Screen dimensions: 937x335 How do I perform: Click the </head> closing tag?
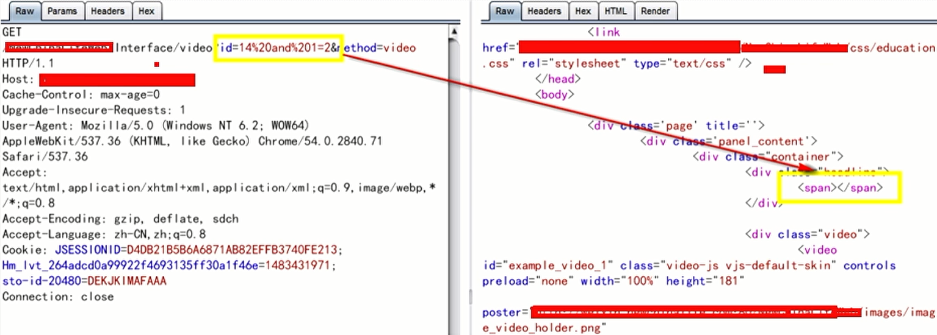pyautogui.click(x=558, y=79)
